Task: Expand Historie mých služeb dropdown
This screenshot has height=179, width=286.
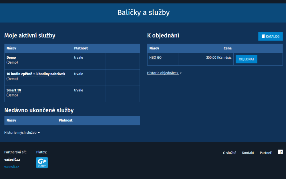Action: tap(21, 132)
